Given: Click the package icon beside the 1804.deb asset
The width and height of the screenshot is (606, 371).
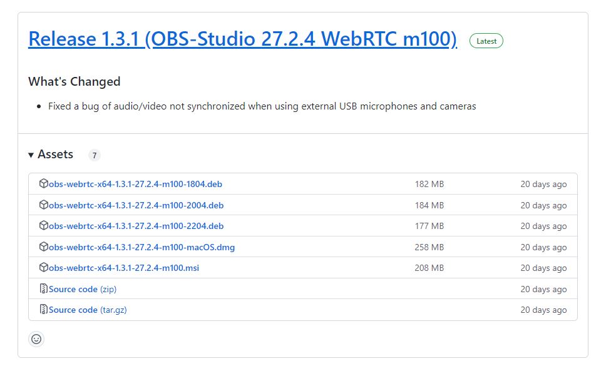Looking at the screenshot, I should 44,183.
